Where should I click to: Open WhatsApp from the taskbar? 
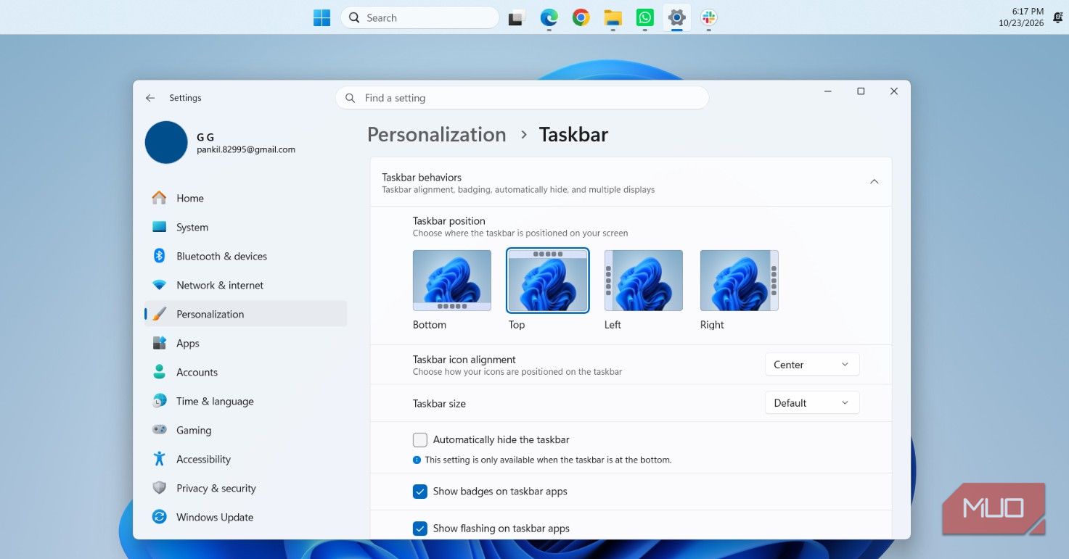pos(645,17)
